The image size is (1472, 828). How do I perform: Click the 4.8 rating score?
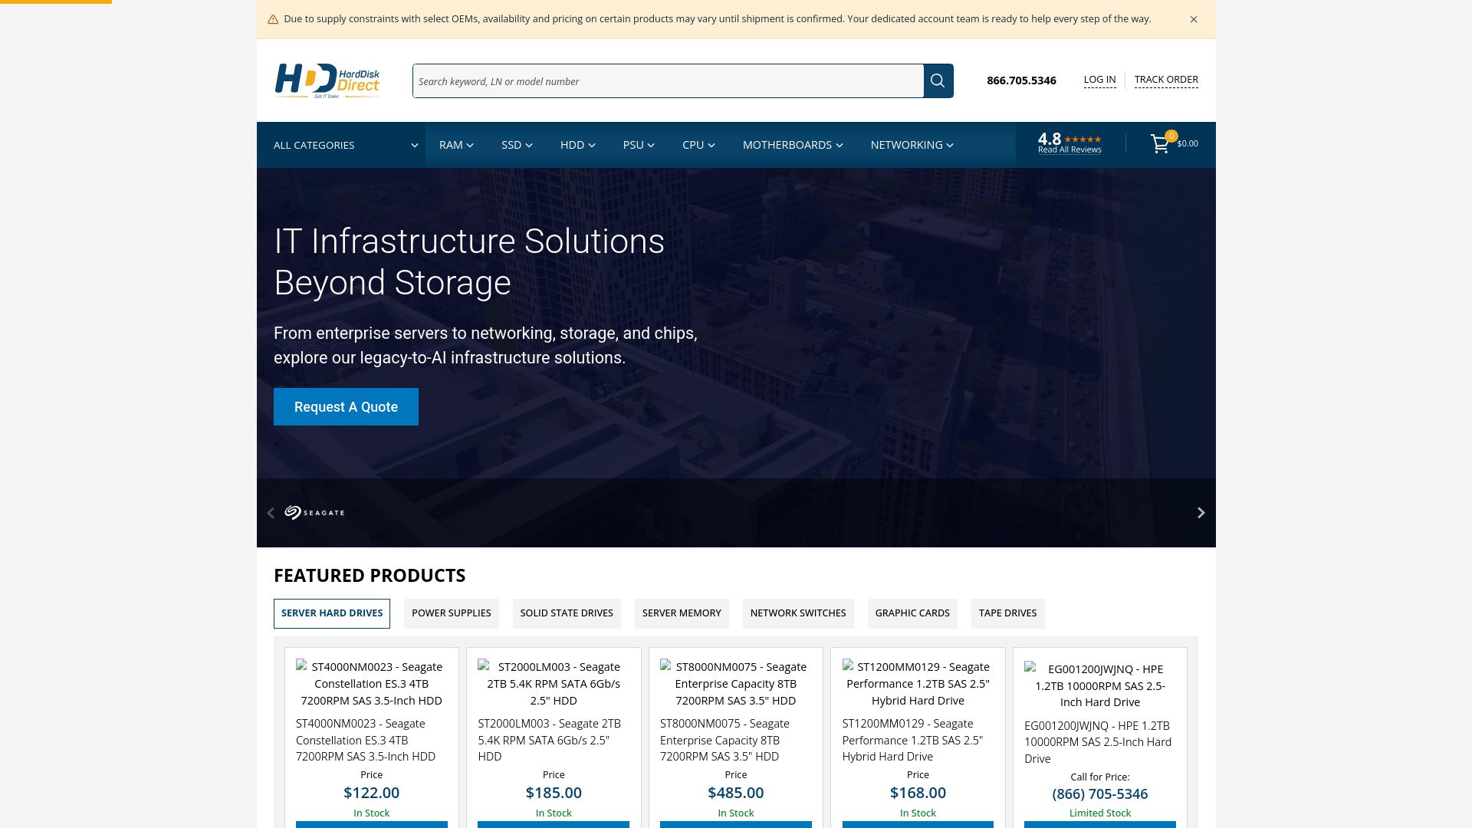(1050, 139)
